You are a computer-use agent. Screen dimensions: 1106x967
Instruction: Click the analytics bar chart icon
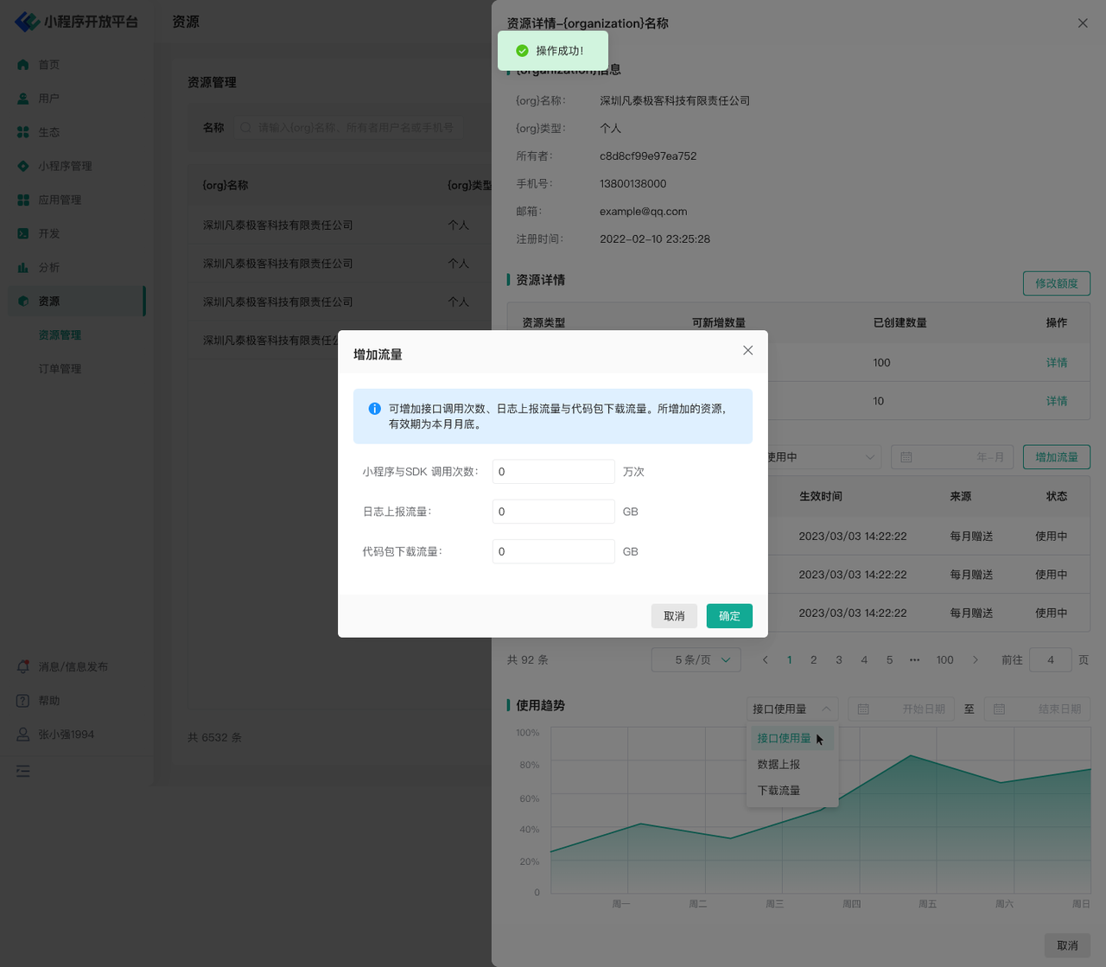(x=23, y=268)
